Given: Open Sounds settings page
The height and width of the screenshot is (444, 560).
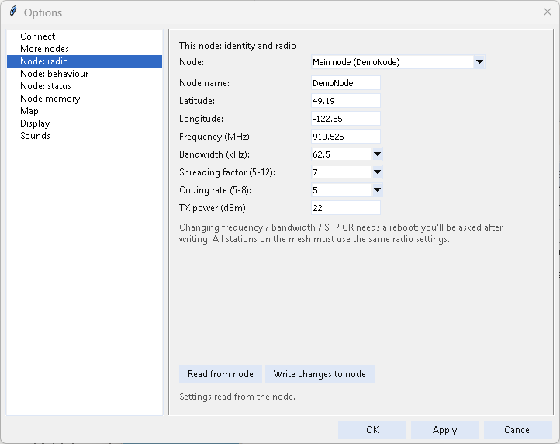Looking at the screenshot, I should pyautogui.click(x=85, y=136).
